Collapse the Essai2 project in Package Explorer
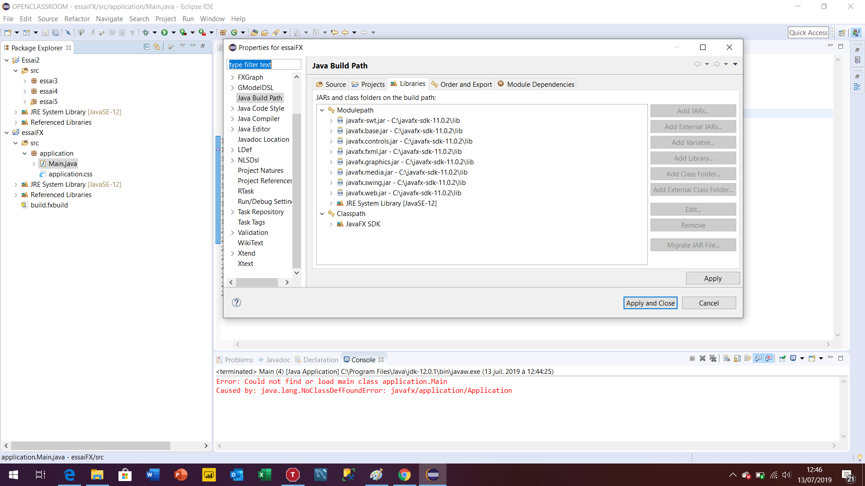Screen dimensions: 865x486 6,60
